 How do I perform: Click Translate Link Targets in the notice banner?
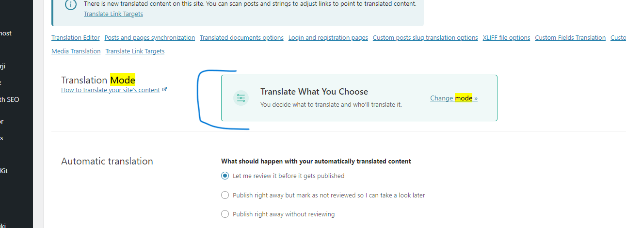coord(113,14)
